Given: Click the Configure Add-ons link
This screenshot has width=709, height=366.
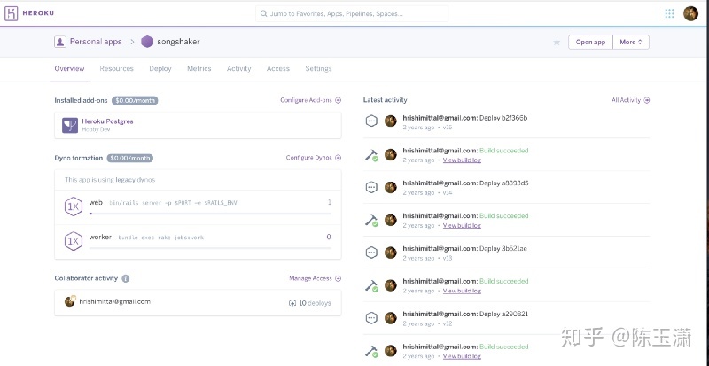Looking at the screenshot, I should (311, 100).
